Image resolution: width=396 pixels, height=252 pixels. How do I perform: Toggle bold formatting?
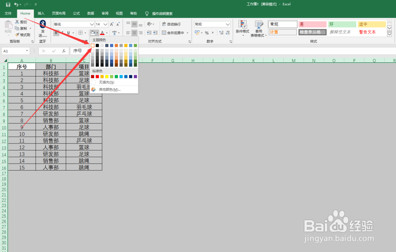[x=56, y=32]
